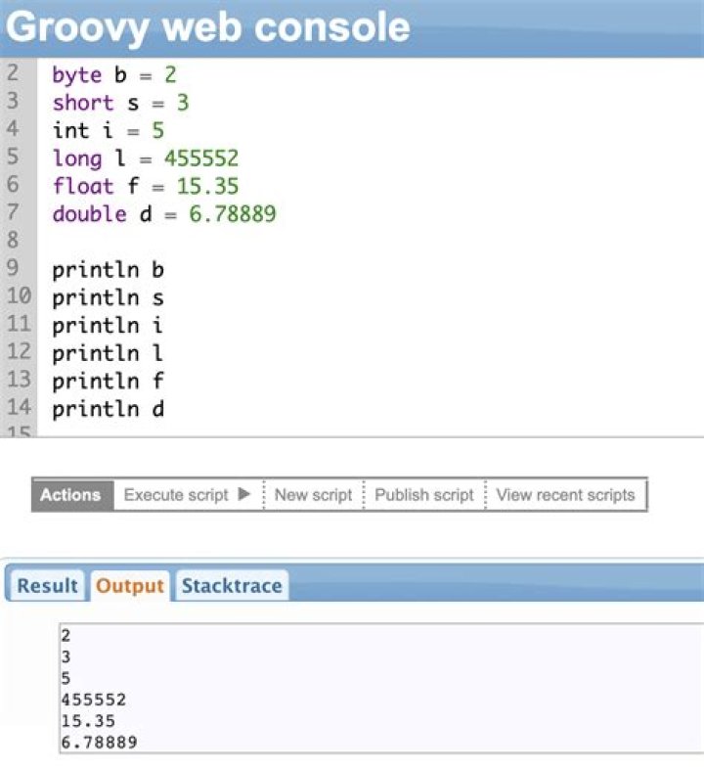Click the play arrow beside Execute script
Viewport: 704px width, 768px height.
coord(244,494)
